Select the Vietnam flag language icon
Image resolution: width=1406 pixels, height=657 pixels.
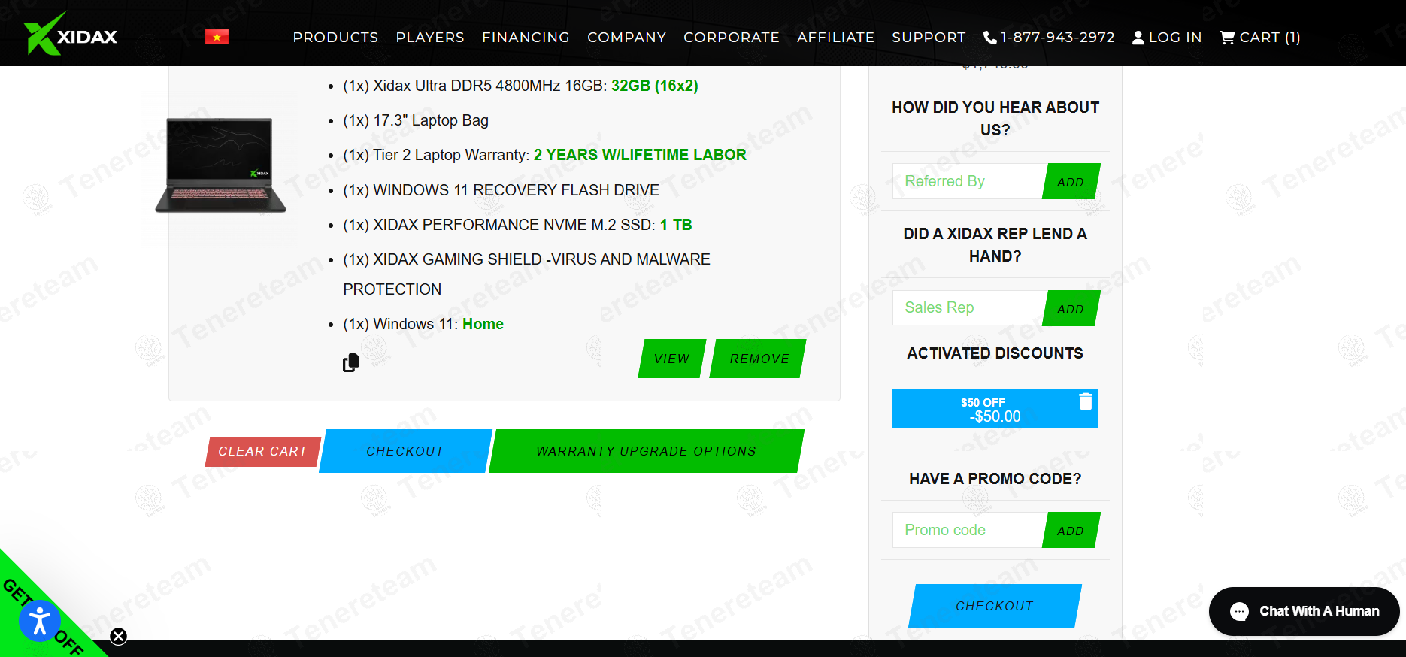point(217,37)
